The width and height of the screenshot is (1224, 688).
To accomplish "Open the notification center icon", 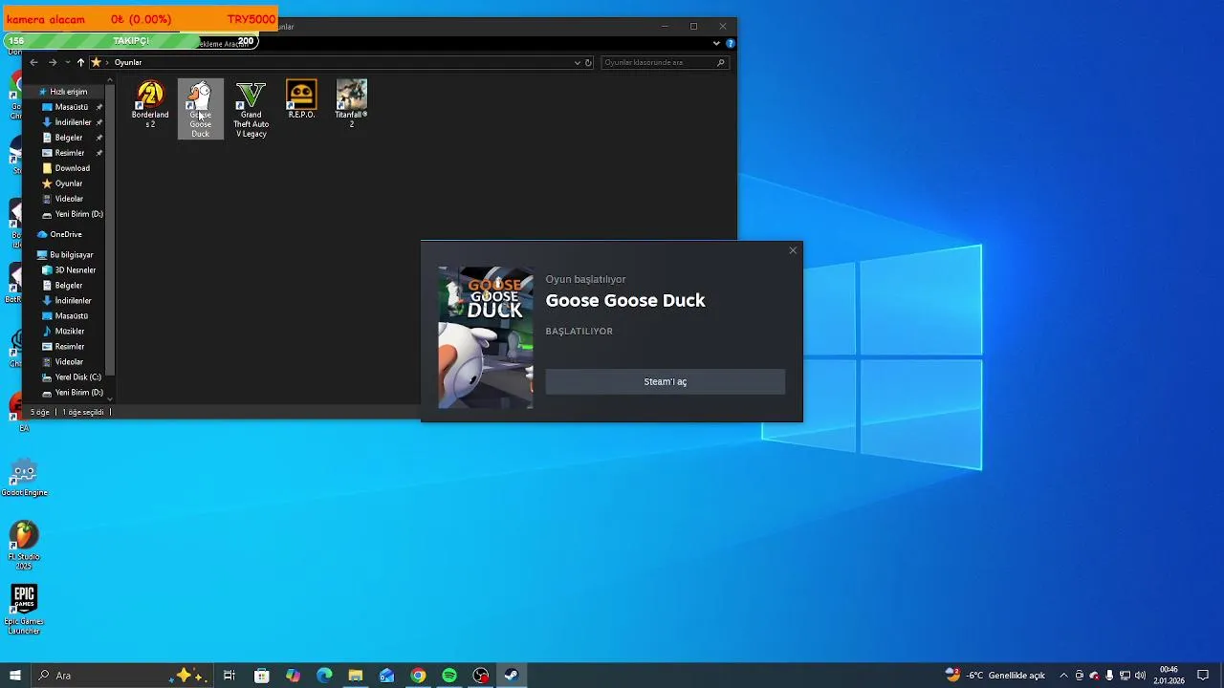I will click(x=1203, y=676).
